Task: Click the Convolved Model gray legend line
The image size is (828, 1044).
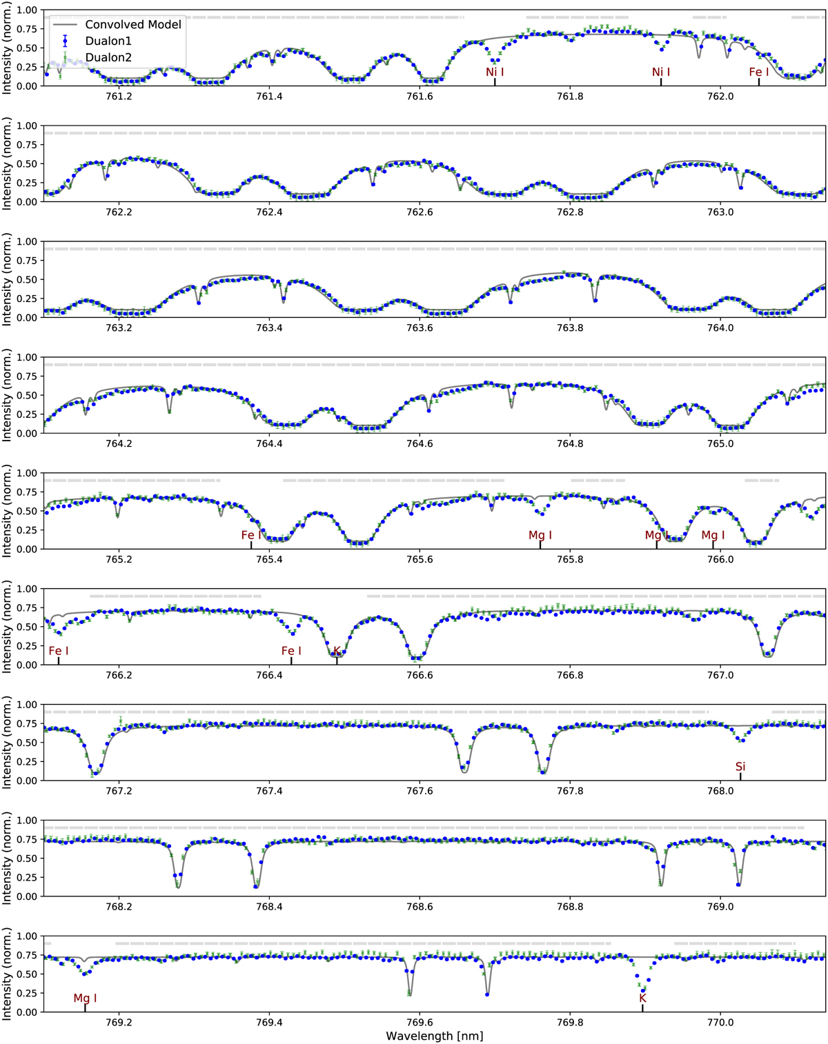Action: [x=65, y=25]
